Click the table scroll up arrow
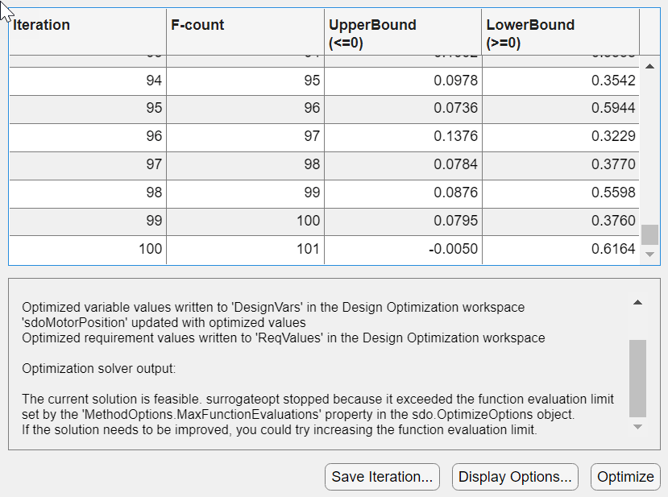The image size is (668, 497). (649, 66)
